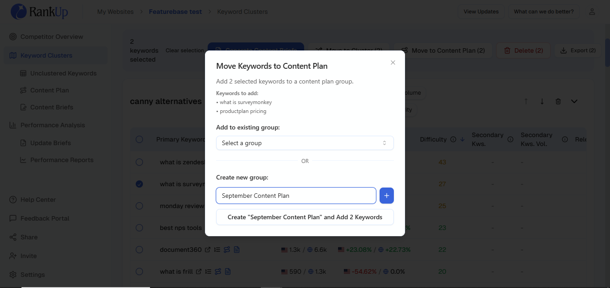Click document360 brief document icon
The width and height of the screenshot is (610, 288).
pyautogui.click(x=237, y=250)
